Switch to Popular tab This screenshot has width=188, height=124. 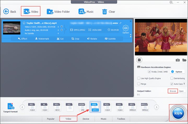click(51, 119)
